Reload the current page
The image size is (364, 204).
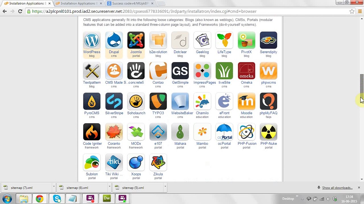[x=20, y=11]
